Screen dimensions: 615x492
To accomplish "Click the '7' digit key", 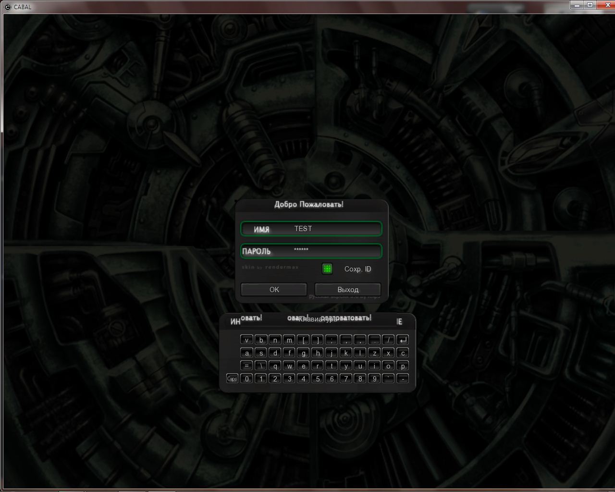I will 346,379.
